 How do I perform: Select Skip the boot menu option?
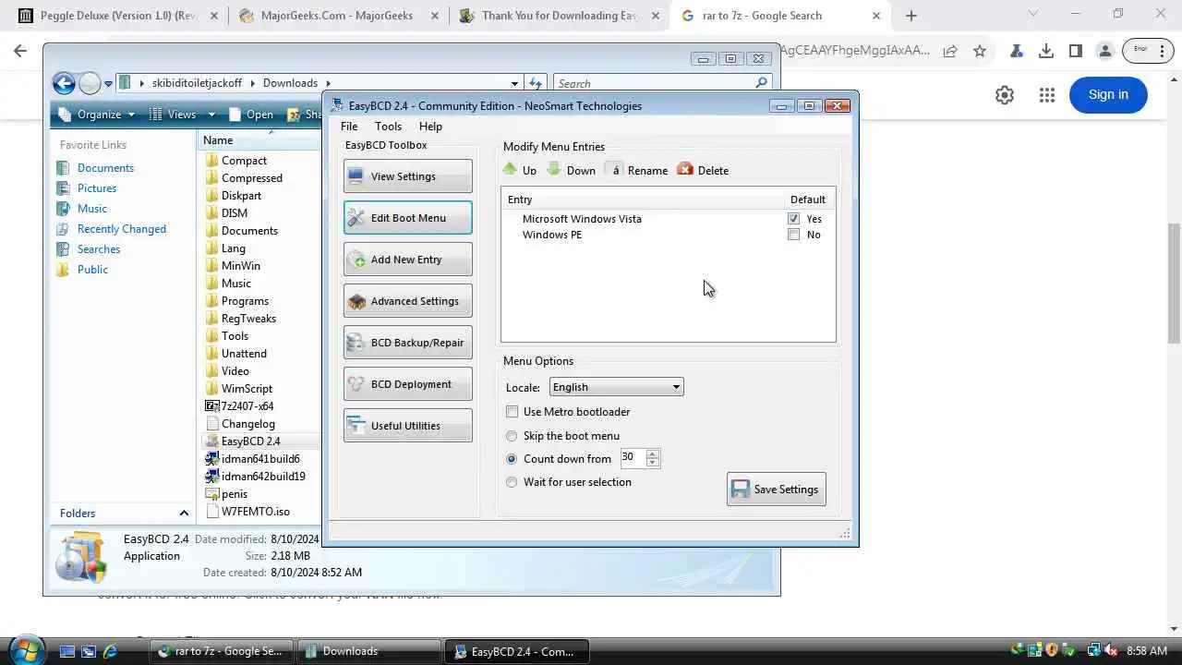click(512, 436)
